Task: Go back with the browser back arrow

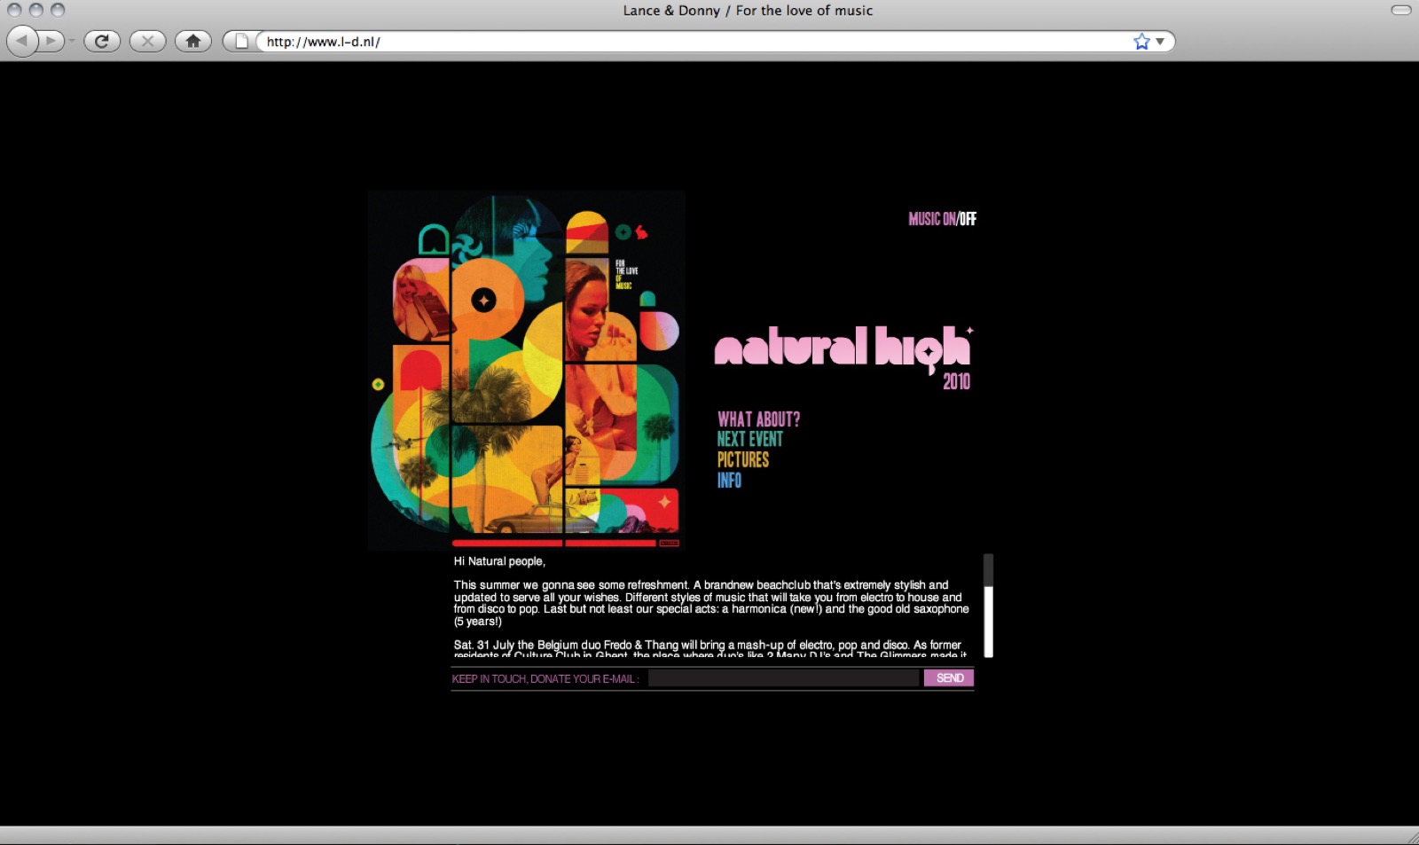Action: point(21,41)
